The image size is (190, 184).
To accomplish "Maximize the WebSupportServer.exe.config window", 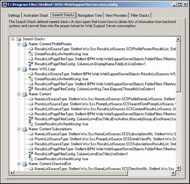I will tap(180, 5).
